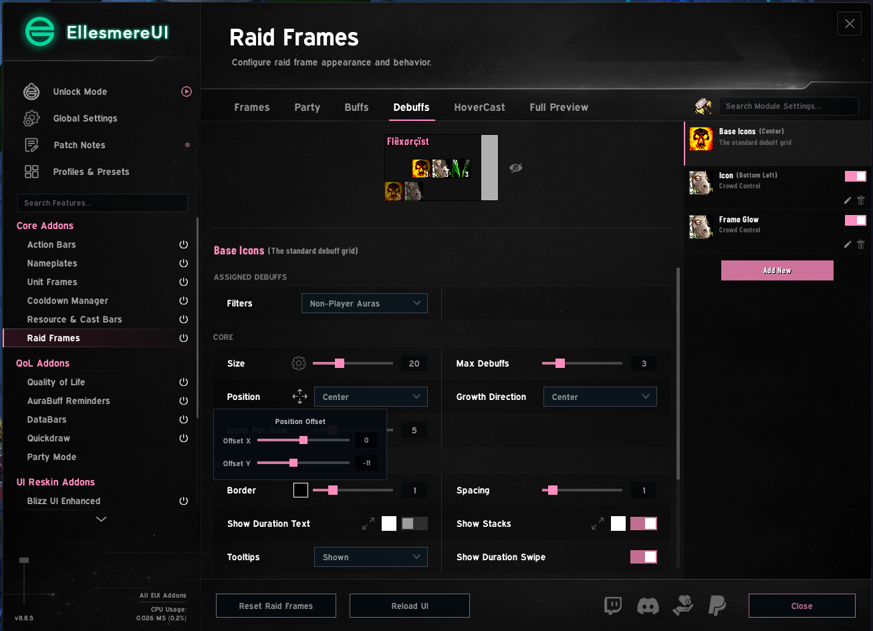Click the resize arrows icon beside Show Duration Text
Viewport: 873px width, 631px height.
pos(368,524)
